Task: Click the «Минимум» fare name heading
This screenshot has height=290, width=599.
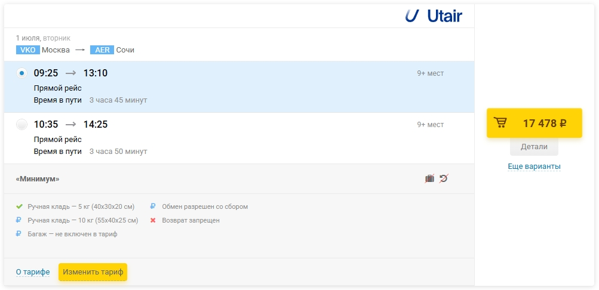Action: point(38,179)
